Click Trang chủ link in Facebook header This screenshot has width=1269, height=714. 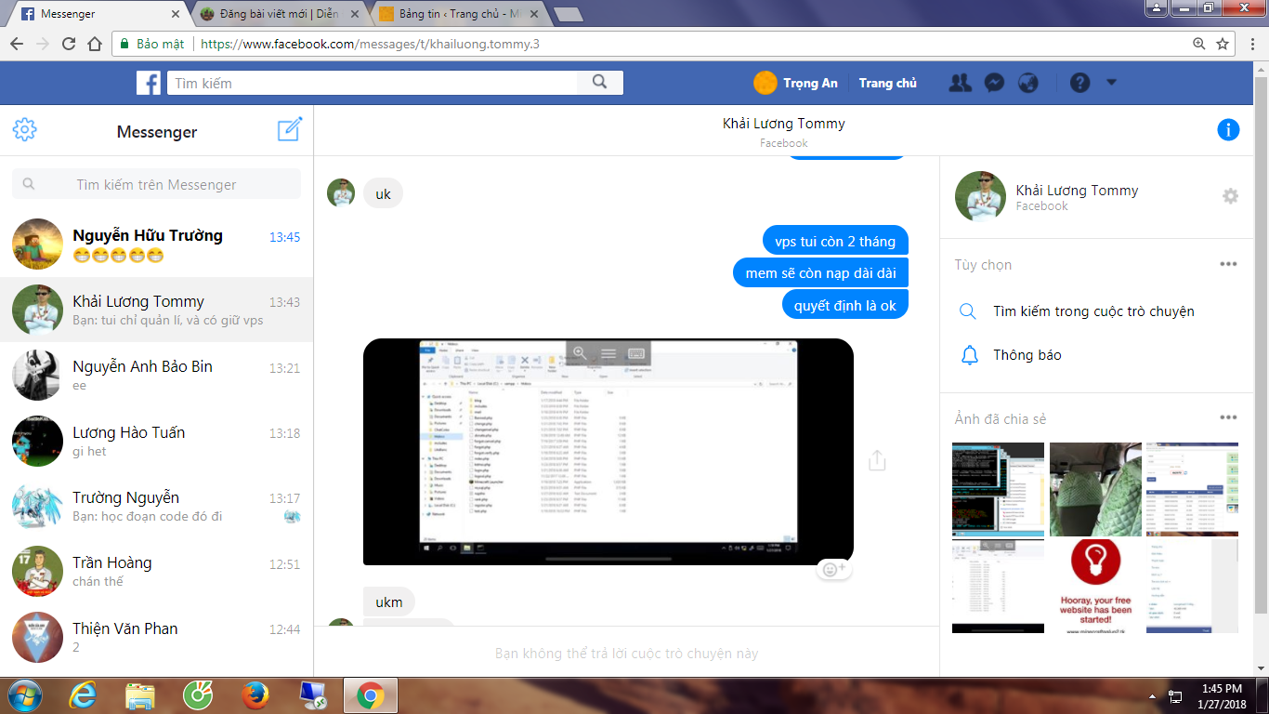point(887,83)
